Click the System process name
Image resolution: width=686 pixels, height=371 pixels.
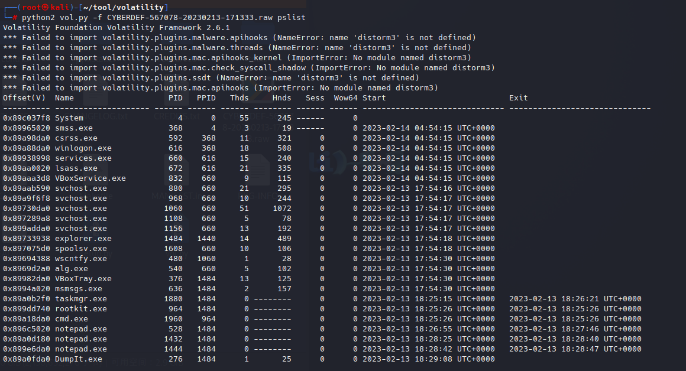69,118
